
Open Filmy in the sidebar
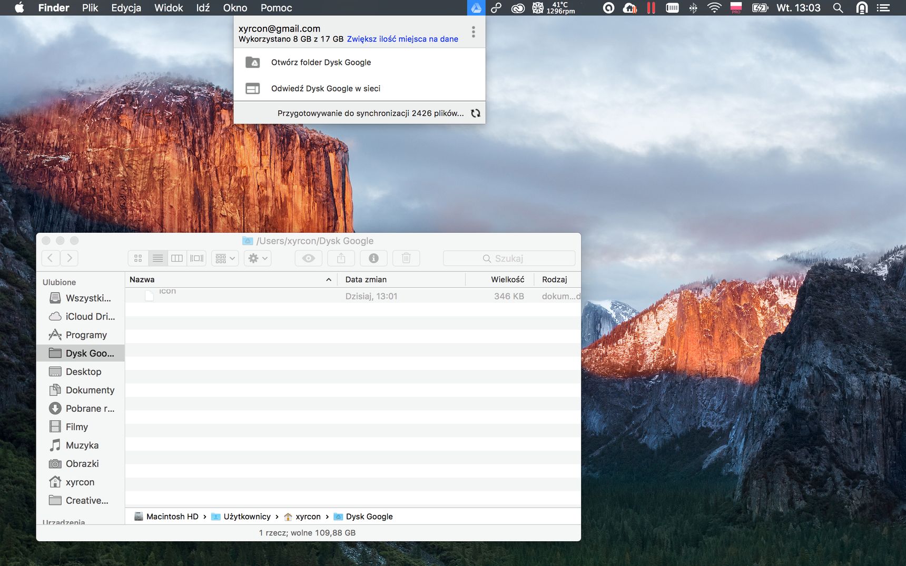[x=81, y=427]
